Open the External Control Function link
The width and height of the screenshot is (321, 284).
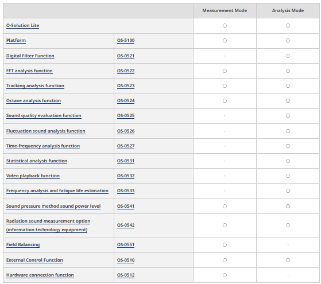coord(34,260)
